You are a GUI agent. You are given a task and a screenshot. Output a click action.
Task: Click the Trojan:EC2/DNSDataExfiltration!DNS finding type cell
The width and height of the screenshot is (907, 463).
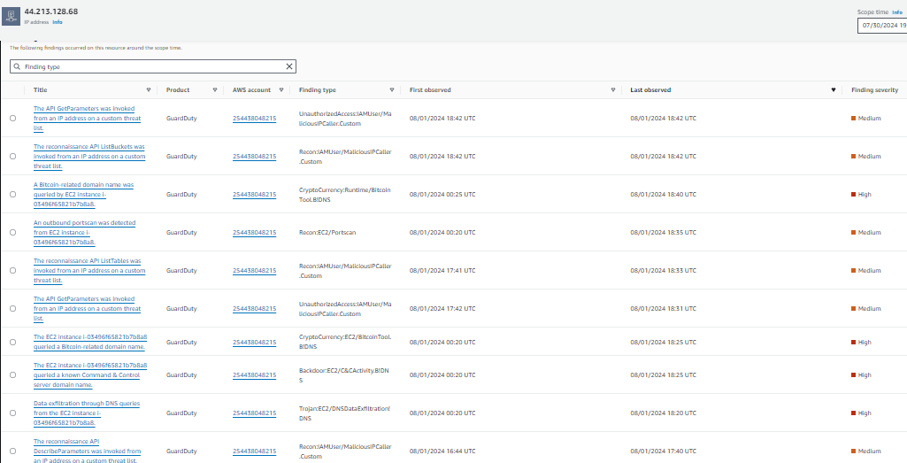click(345, 413)
